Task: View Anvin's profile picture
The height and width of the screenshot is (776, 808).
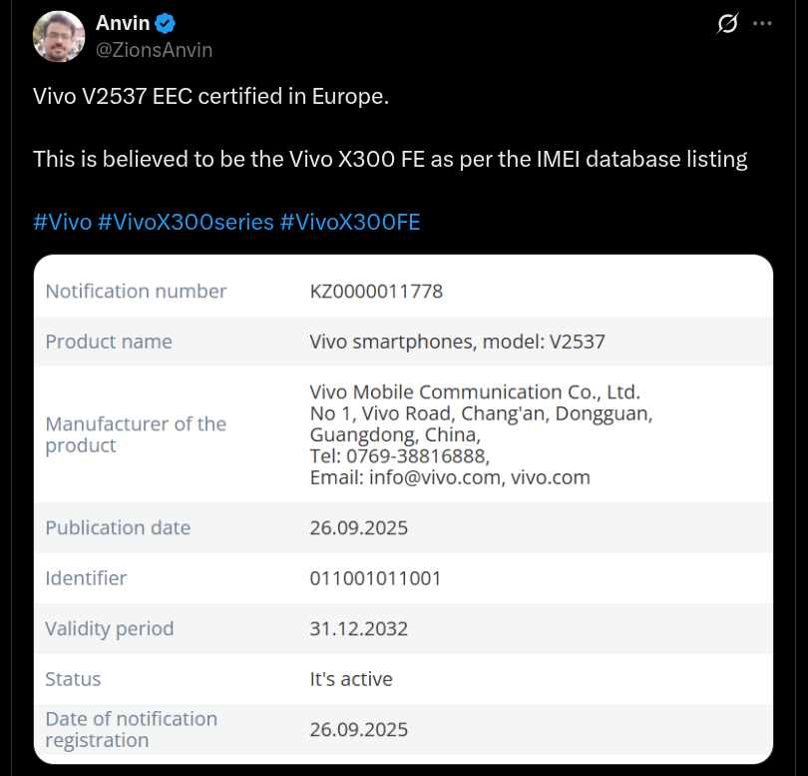Action: point(58,36)
